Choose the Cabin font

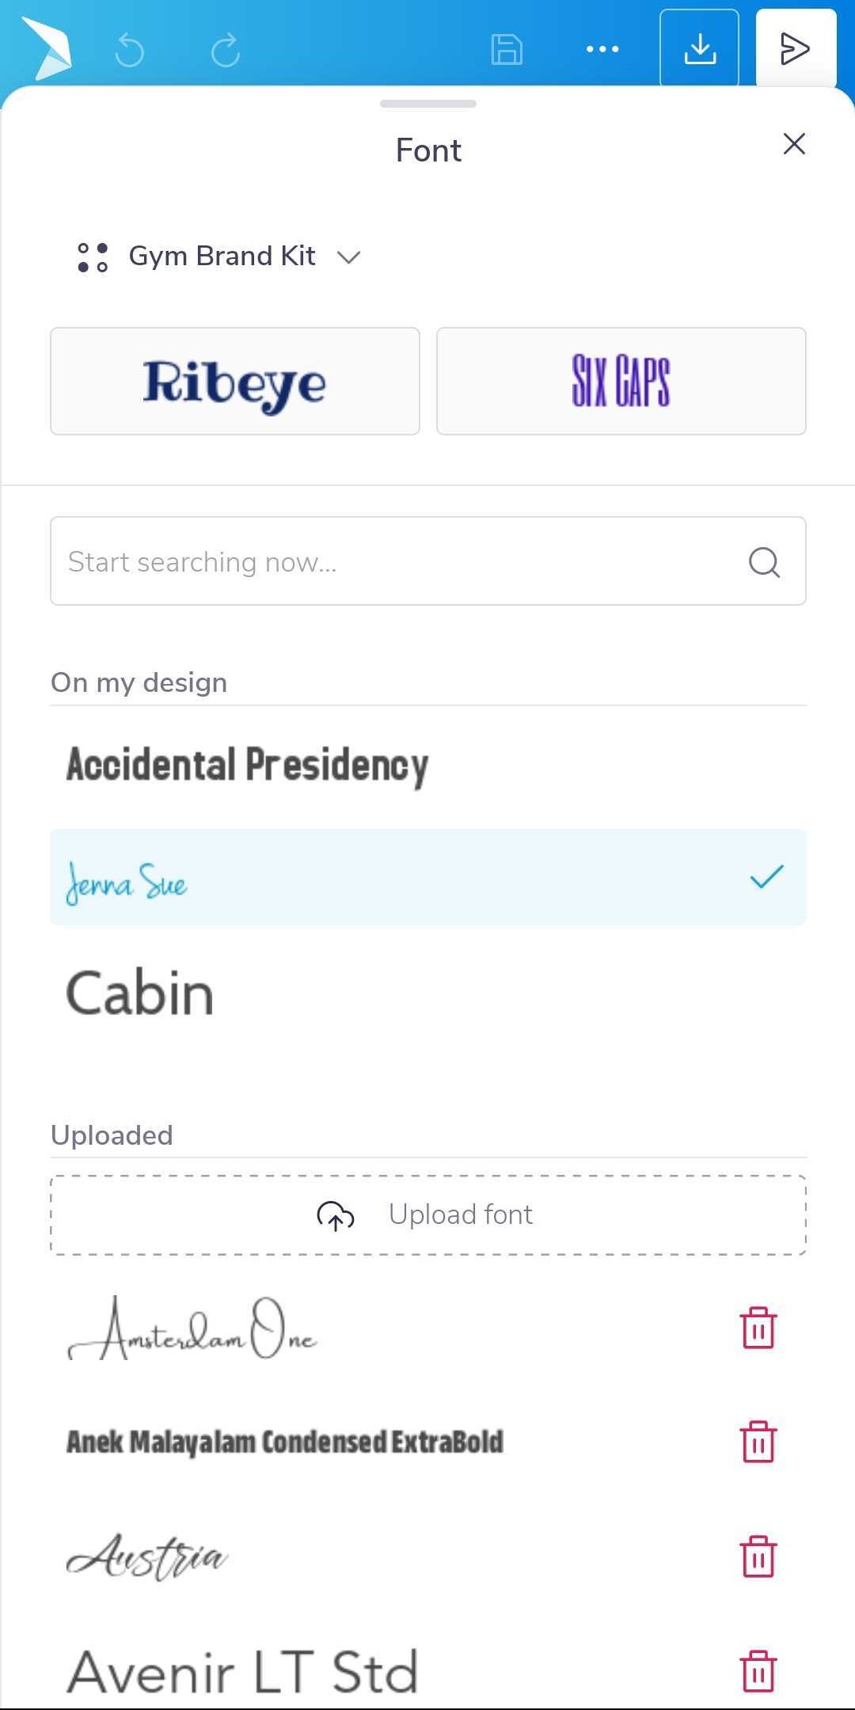click(428, 994)
